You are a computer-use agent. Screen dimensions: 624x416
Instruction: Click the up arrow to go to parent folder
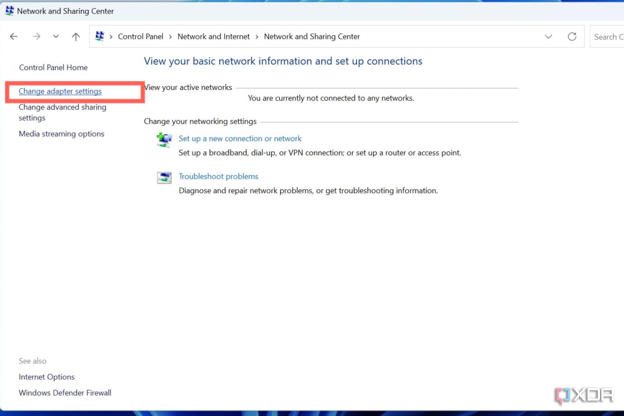pos(75,36)
